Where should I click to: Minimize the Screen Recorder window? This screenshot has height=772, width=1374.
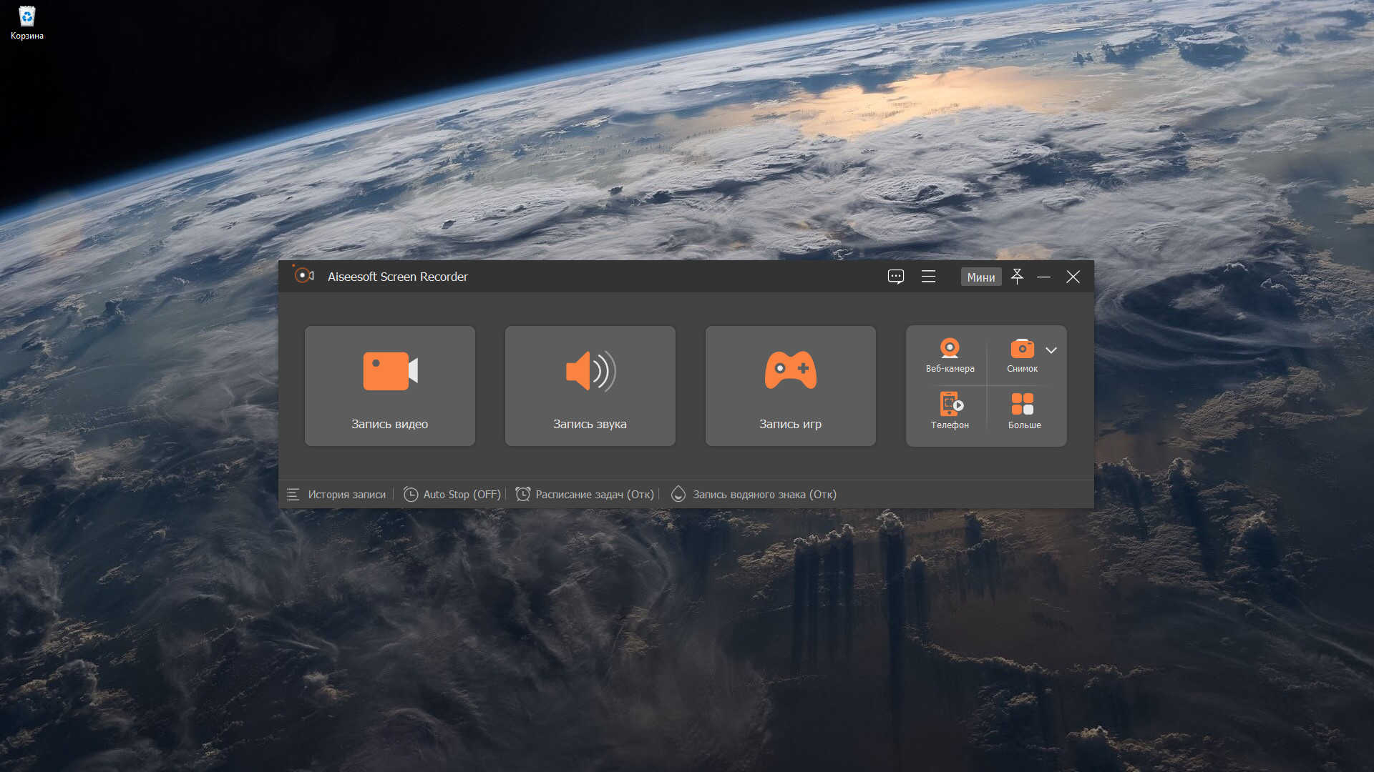[1043, 277]
